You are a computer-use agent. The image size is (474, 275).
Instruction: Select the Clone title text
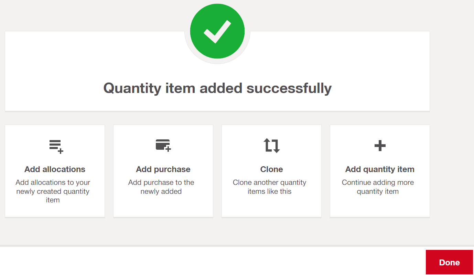(x=271, y=169)
